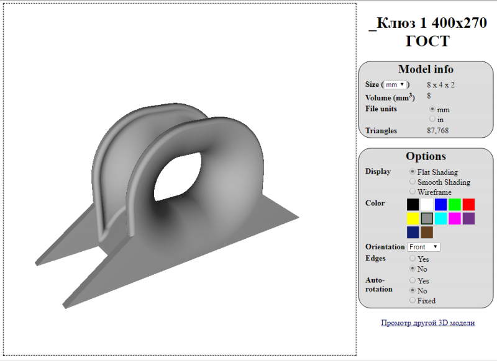Select Fixed auto-rotation option
The image size is (497, 361).
click(413, 300)
